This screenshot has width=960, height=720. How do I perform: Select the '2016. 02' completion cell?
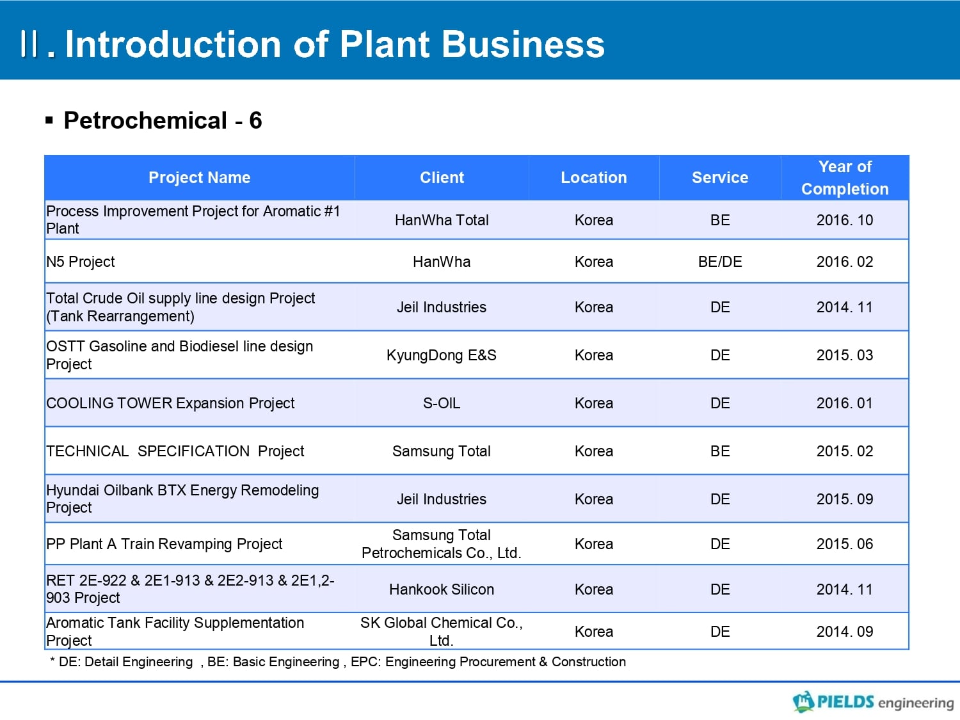pos(845,261)
